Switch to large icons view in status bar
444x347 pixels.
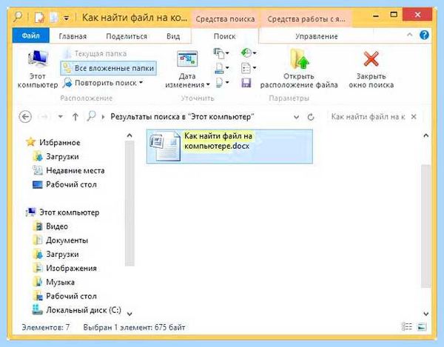point(422,327)
